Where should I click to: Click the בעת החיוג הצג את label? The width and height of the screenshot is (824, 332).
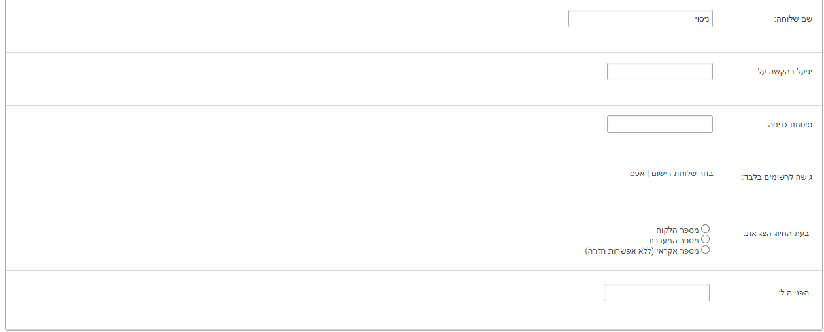coord(776,233)
